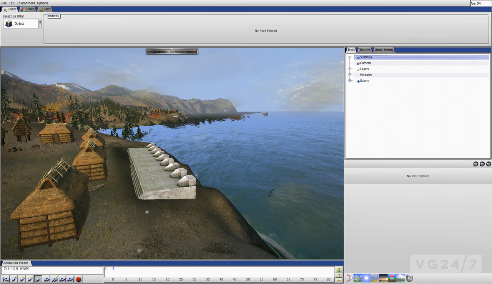Click the red record button in Animation Editor
This screenshot has width=492, height=284.
78,279
